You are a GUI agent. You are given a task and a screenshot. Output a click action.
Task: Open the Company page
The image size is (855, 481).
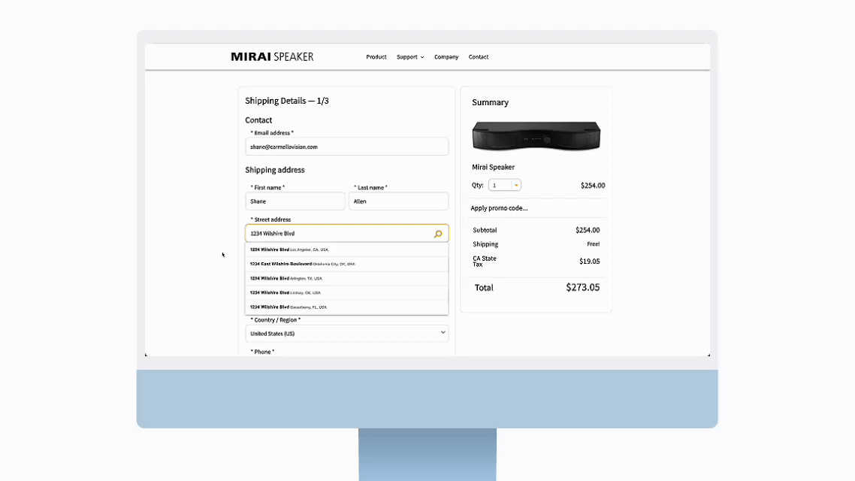[446, 56]
